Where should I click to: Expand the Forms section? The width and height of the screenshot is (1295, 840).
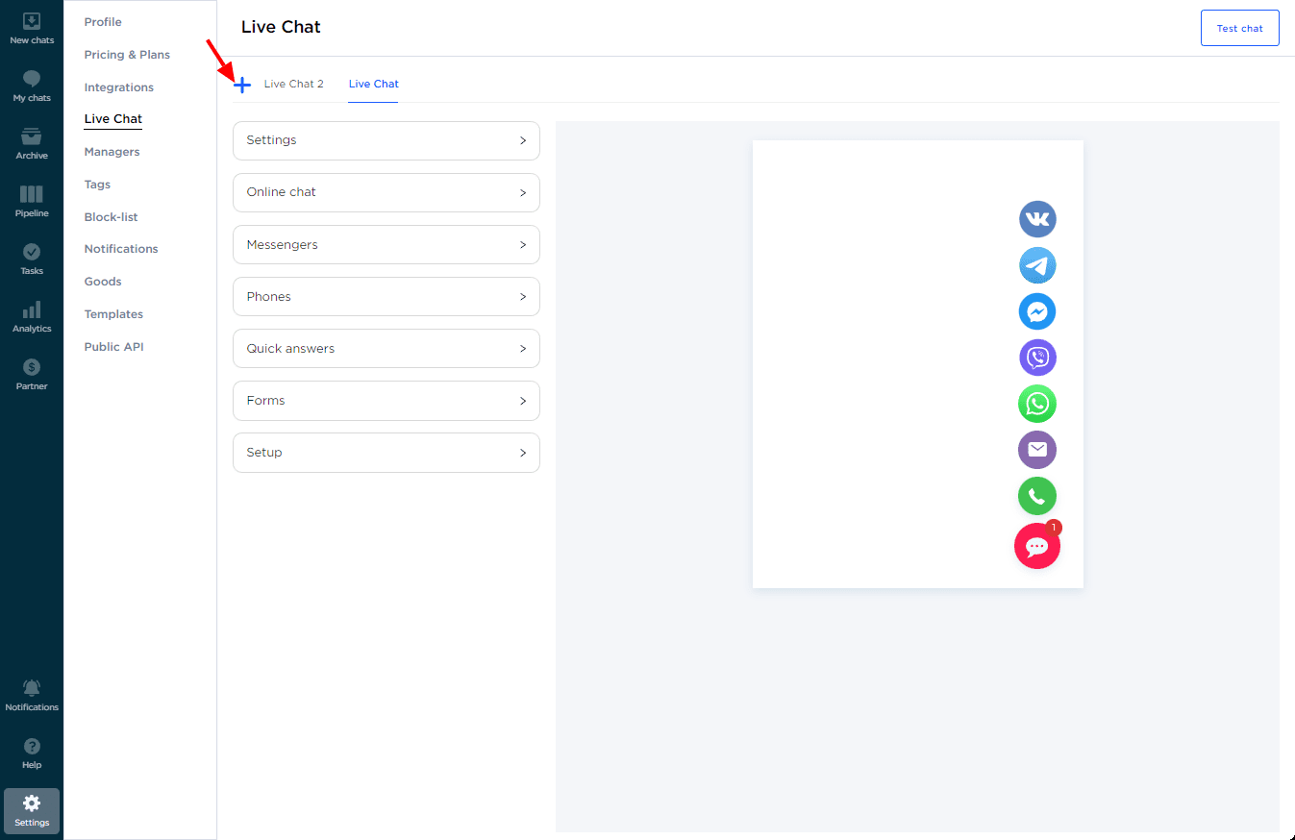[x=386, y=401]
